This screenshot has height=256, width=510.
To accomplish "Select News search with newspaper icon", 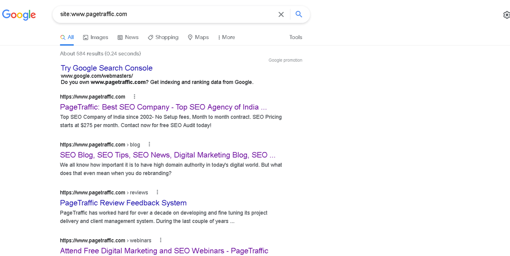I will coord(128,37).
